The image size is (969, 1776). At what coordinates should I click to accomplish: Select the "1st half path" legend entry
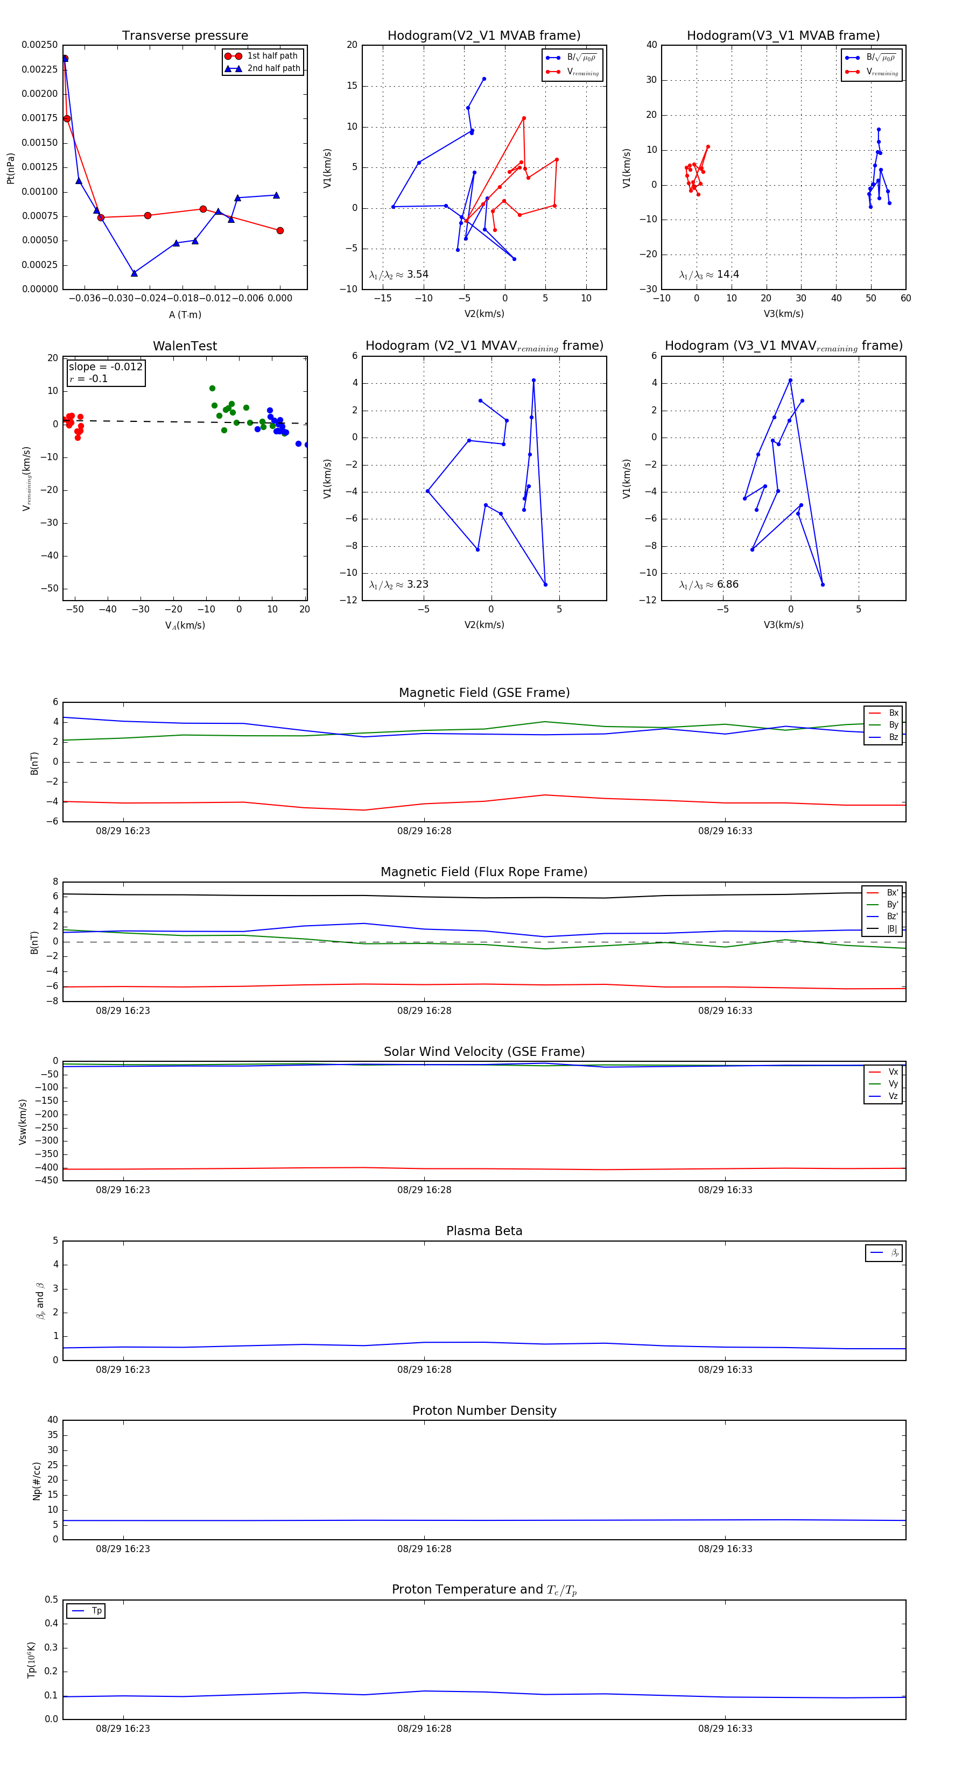point(263,56)
